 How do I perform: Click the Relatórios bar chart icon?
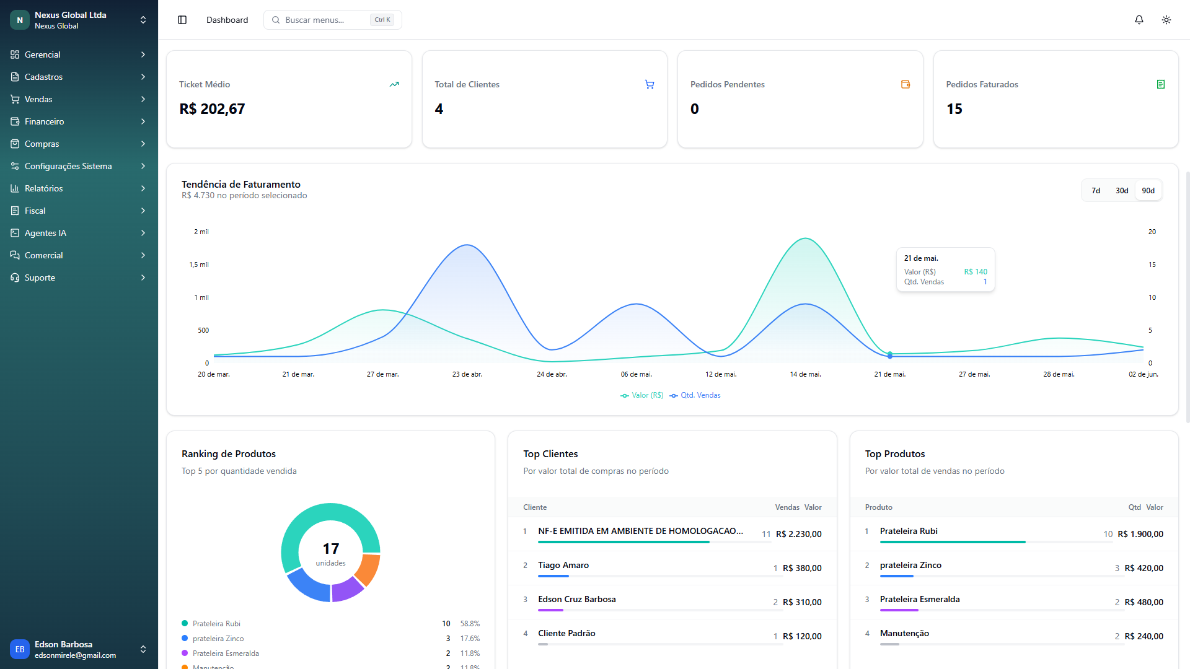point(15,188)
